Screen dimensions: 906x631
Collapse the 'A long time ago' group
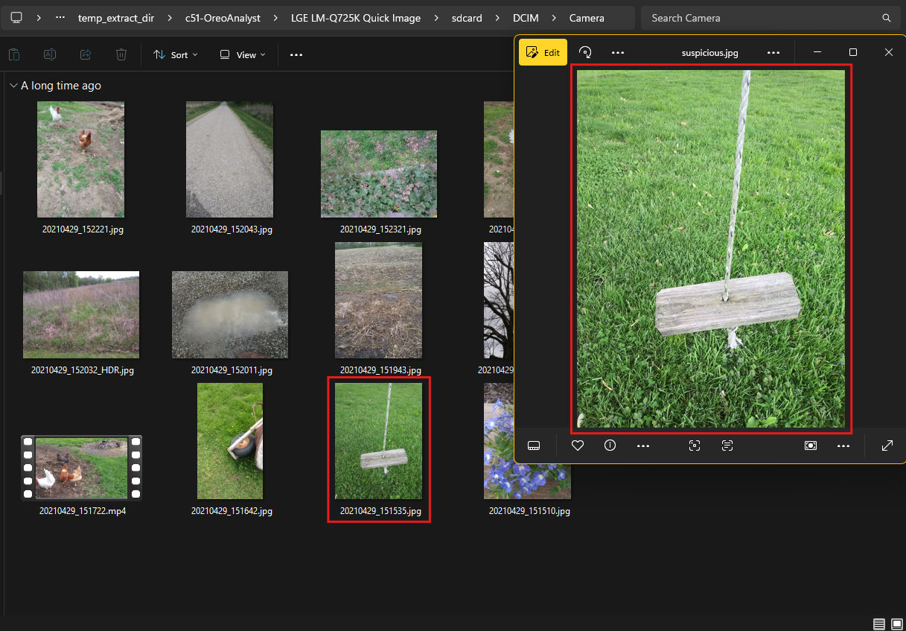[x=13, y=86]
